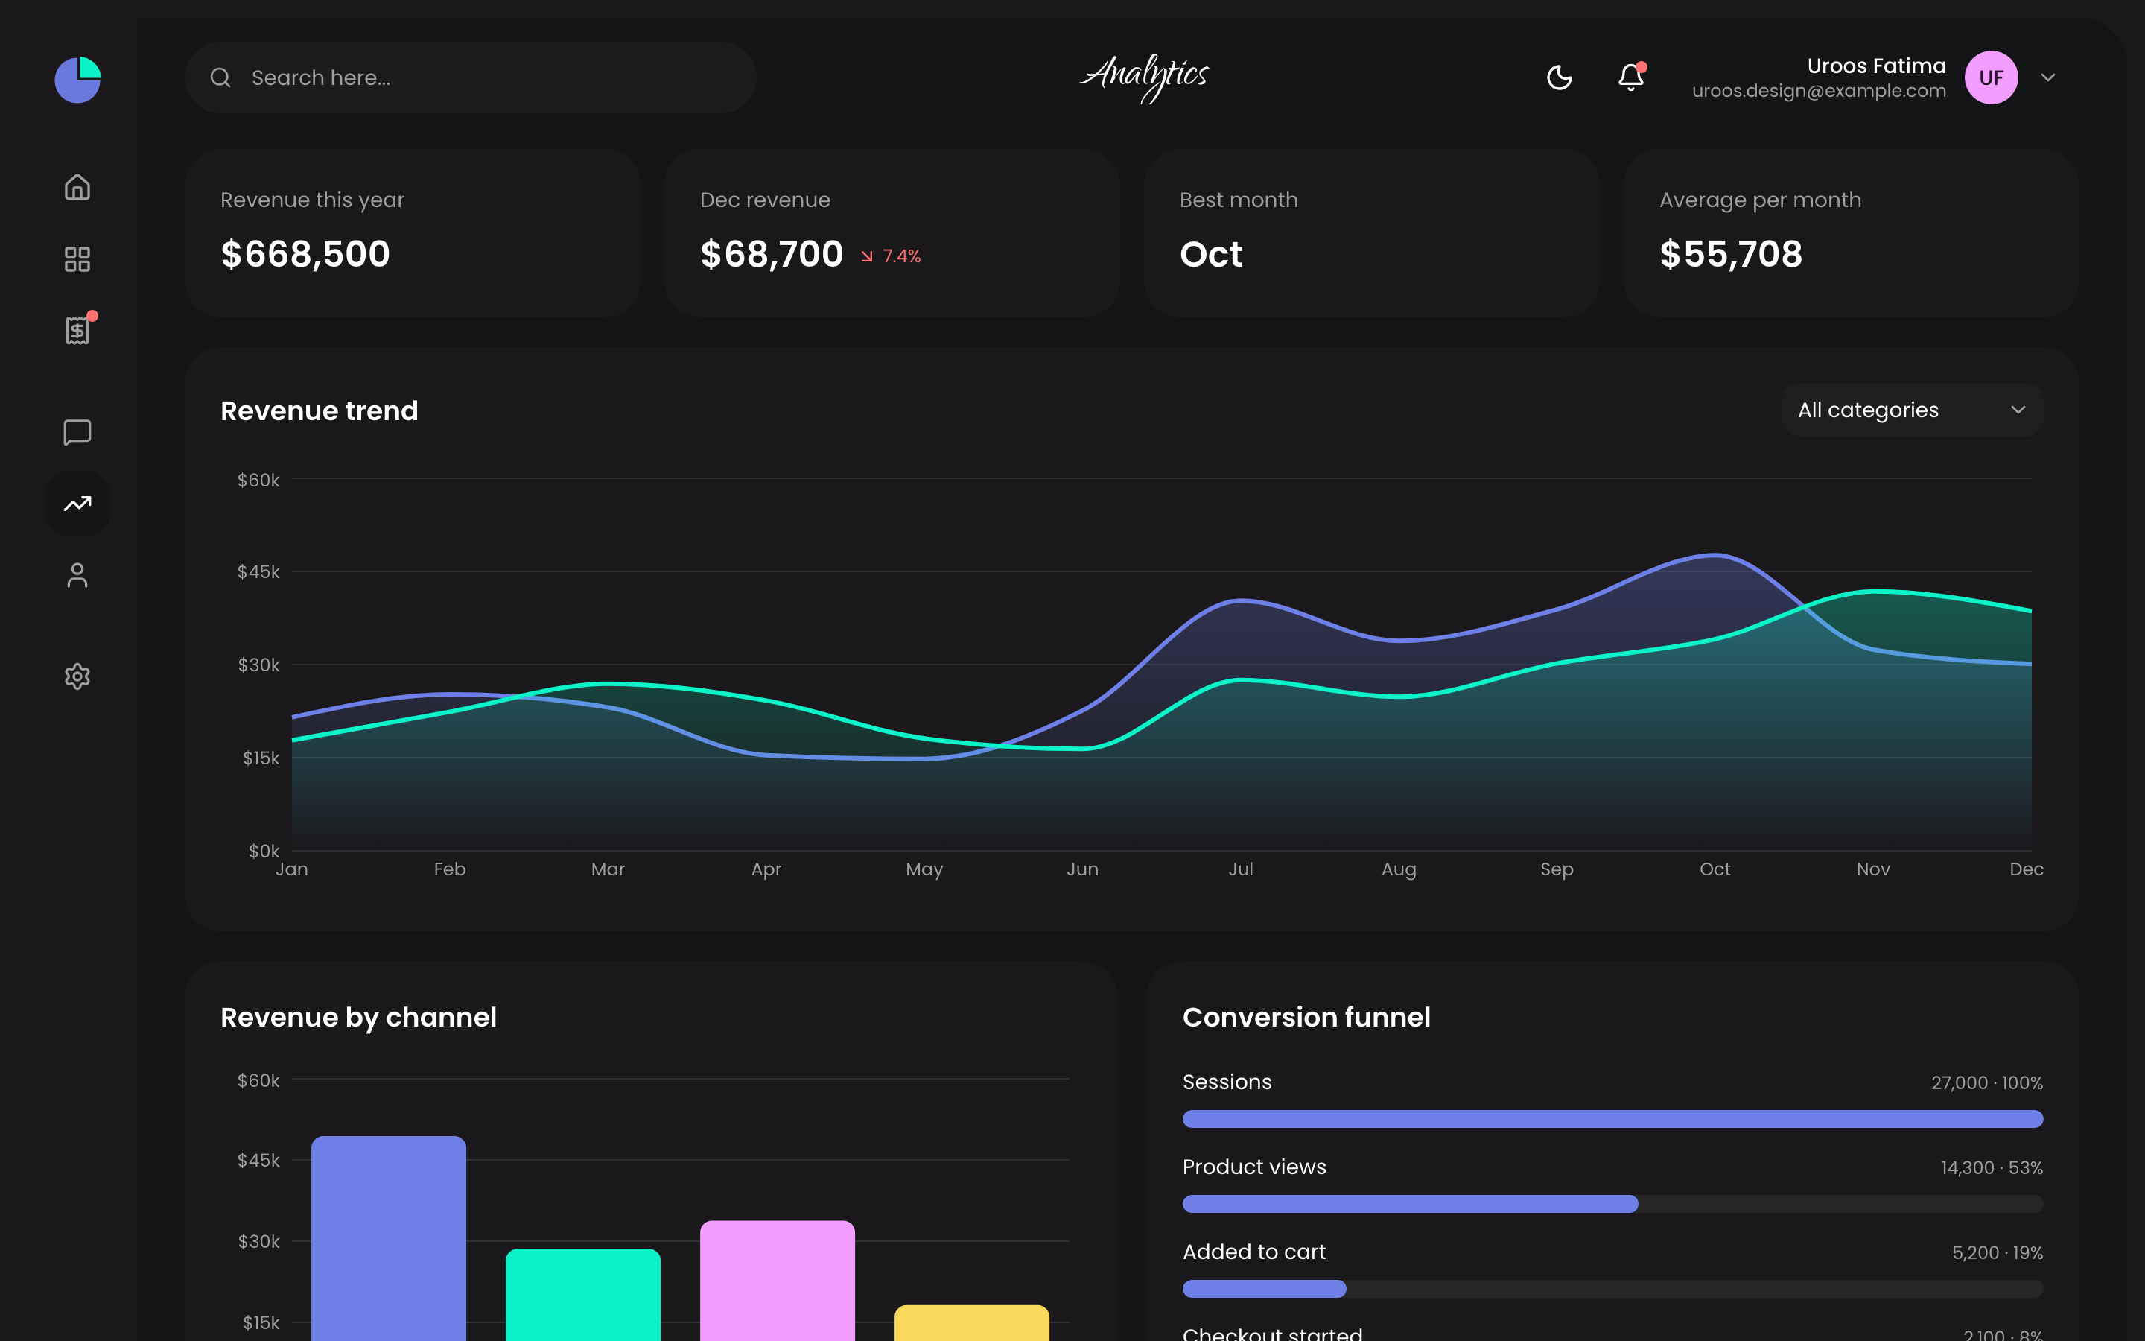Viewport: 2145px width, 1341px height.
Task: Select the Dec revenue value $68,700
Action: coord(771,255)
